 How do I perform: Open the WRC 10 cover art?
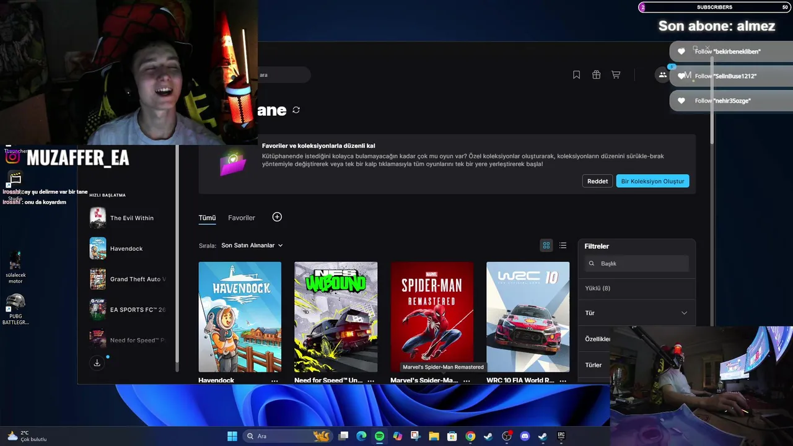(528, 317)
